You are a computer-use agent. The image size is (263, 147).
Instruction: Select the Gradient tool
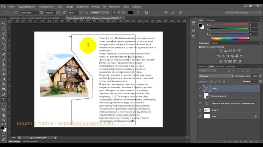pyautogui.click(x=4, y=79)
